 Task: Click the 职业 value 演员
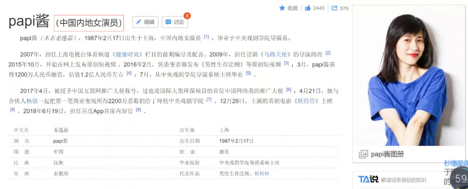(x=224, y=152)
